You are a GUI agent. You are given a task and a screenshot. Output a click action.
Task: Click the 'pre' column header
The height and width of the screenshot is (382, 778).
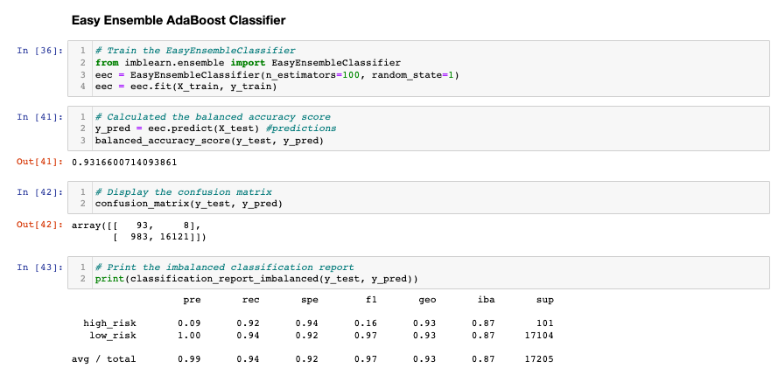(192, 300)
